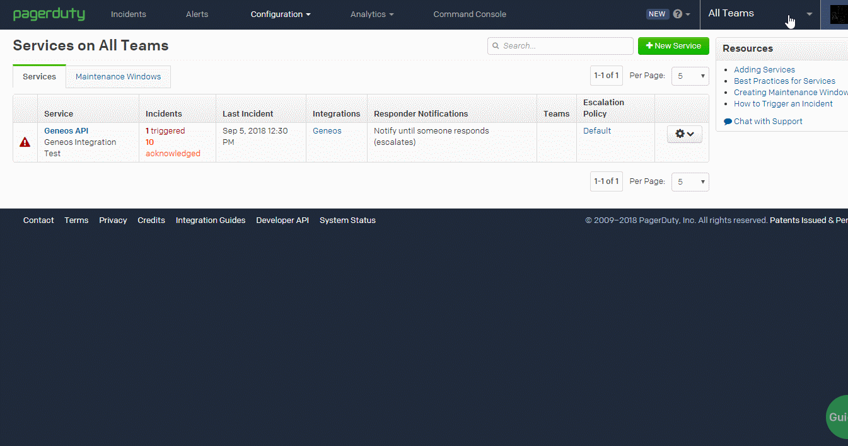Click the Last Incident column header
848x446 pixels.
click(x=248, y=114)
